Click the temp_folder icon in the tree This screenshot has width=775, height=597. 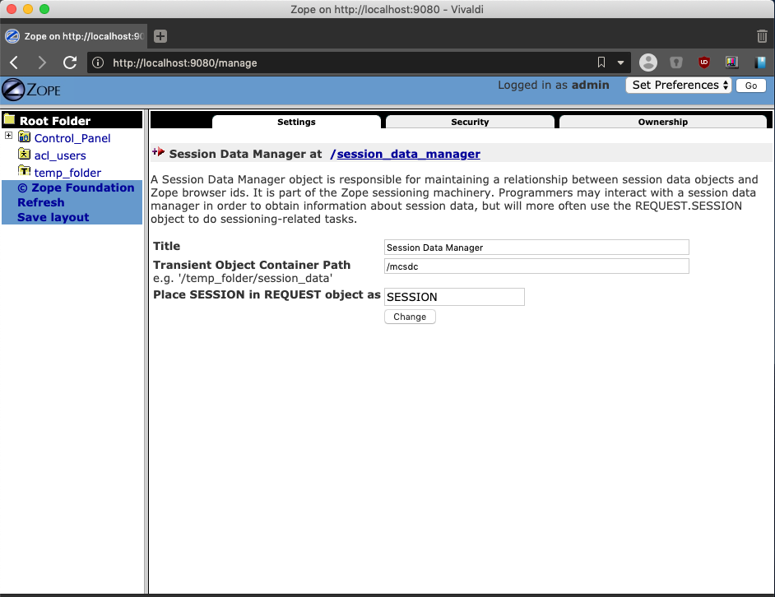(24, 171)
